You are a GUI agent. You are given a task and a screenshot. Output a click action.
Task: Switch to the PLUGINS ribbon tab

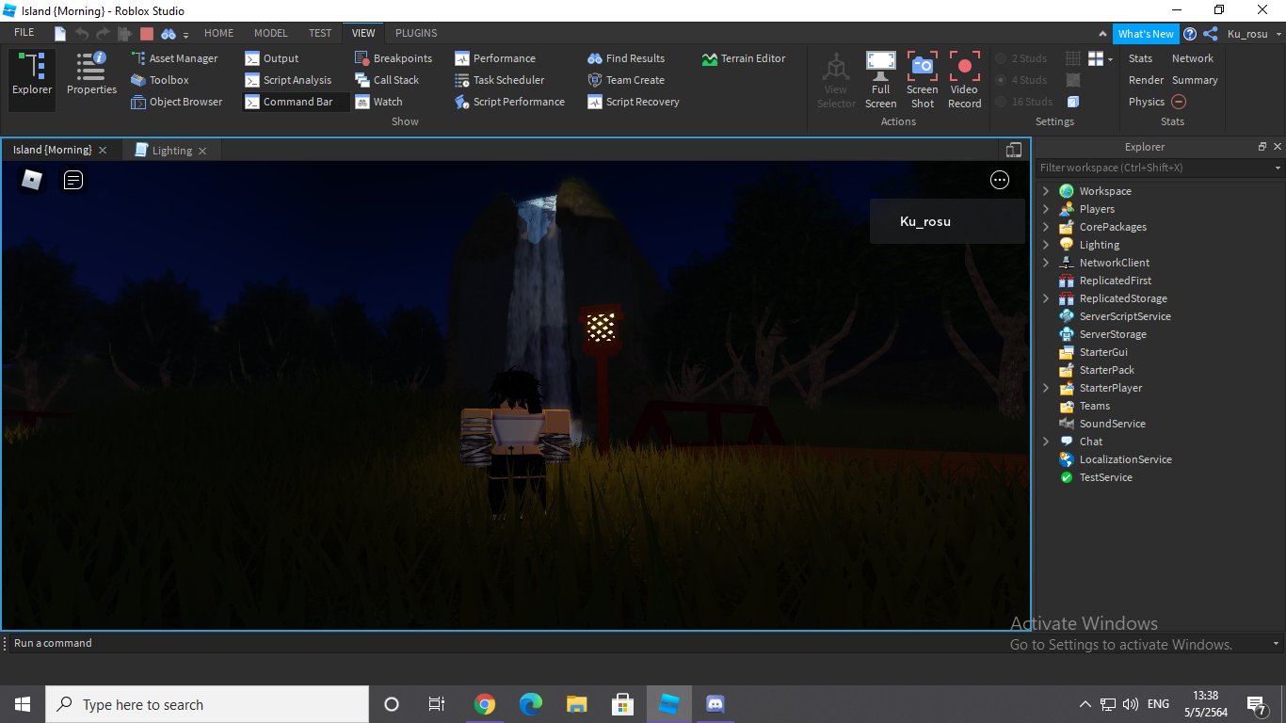coord(416,33)
